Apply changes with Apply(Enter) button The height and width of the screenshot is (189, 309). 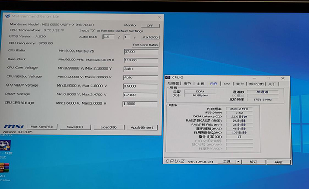[x=142, y=128]
